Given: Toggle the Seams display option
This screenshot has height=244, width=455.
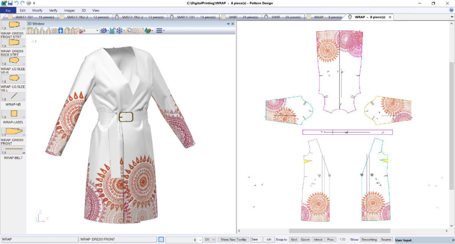Looking at the screenshot, I should [x=386, y=240].
